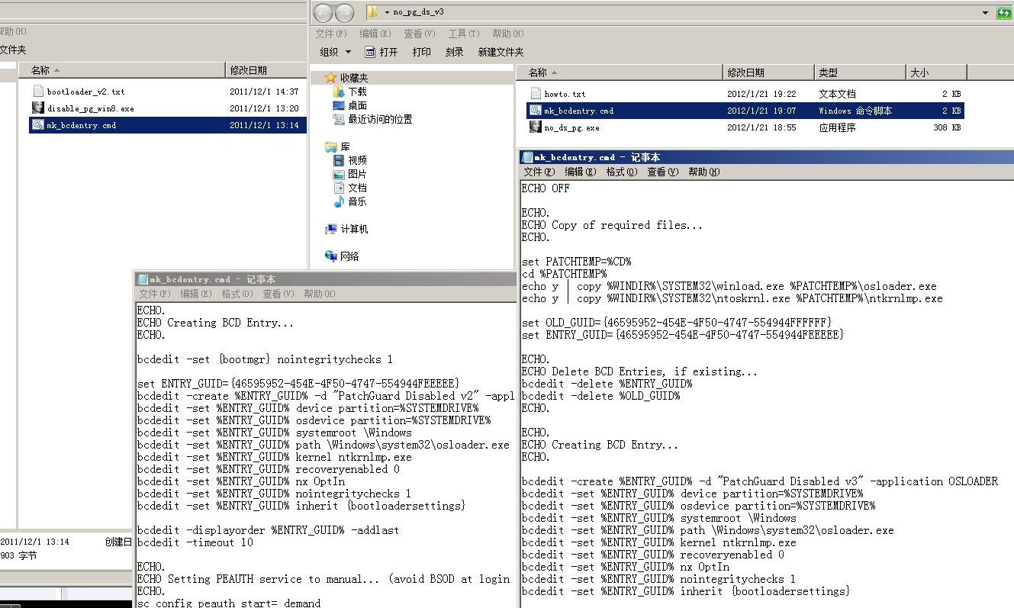Open 下载 folder in favorites

pyautogui.click(x=350, y=92)
